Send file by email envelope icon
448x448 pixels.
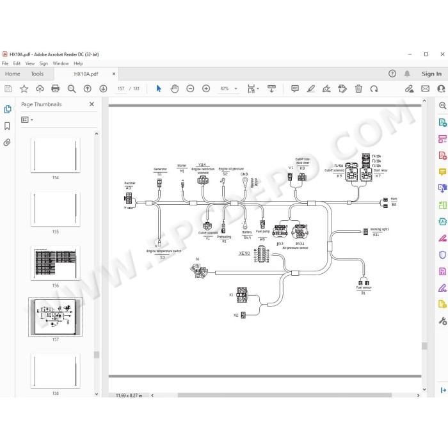pyautogui.click(x=425, y=89)
